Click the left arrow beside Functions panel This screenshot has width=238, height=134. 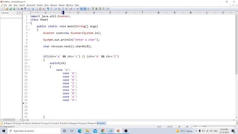(17, 13)
